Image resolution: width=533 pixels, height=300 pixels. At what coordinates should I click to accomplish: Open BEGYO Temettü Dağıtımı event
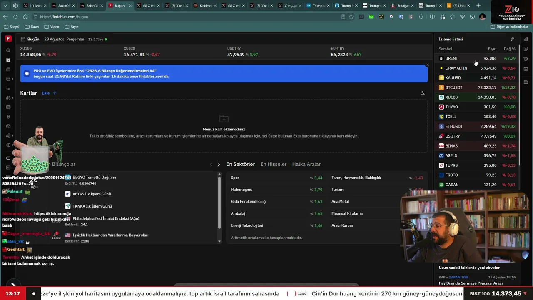[94, 177]
